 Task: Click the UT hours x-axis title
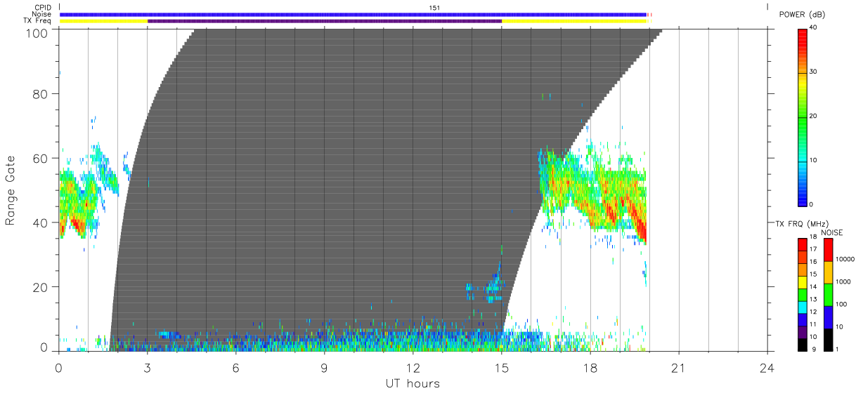pos(413,383)
